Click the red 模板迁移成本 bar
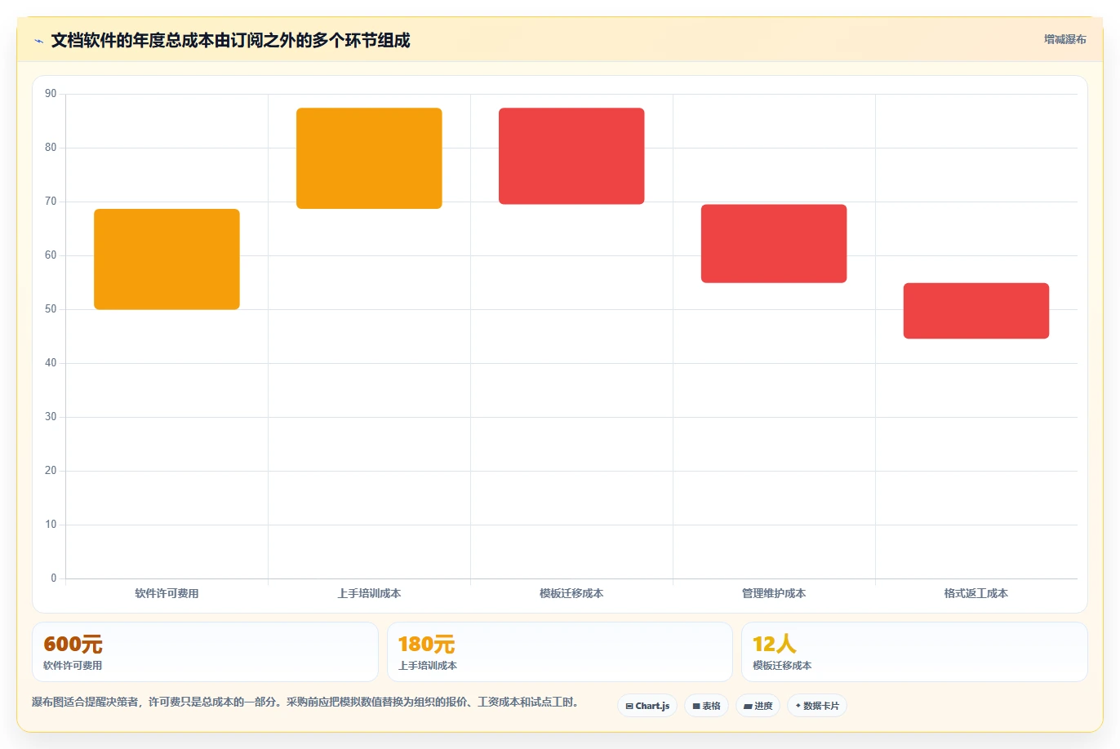 point(571,156)
